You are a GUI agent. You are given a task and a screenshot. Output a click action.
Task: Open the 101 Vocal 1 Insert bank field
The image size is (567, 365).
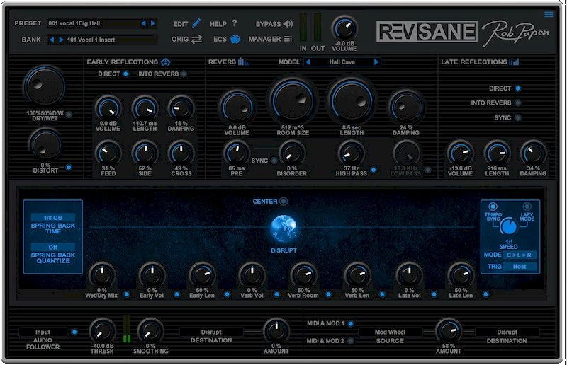point(111,40)
